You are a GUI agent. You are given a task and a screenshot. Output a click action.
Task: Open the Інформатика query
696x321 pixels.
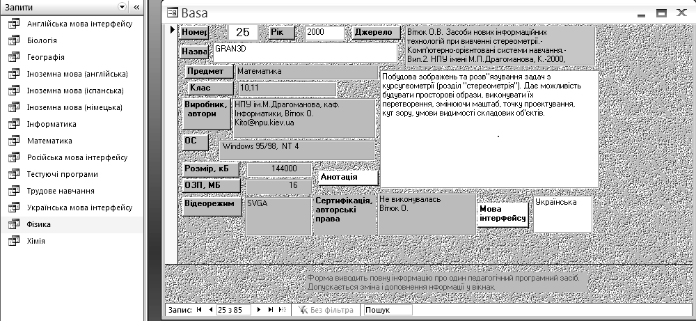[x=52, y=124]
